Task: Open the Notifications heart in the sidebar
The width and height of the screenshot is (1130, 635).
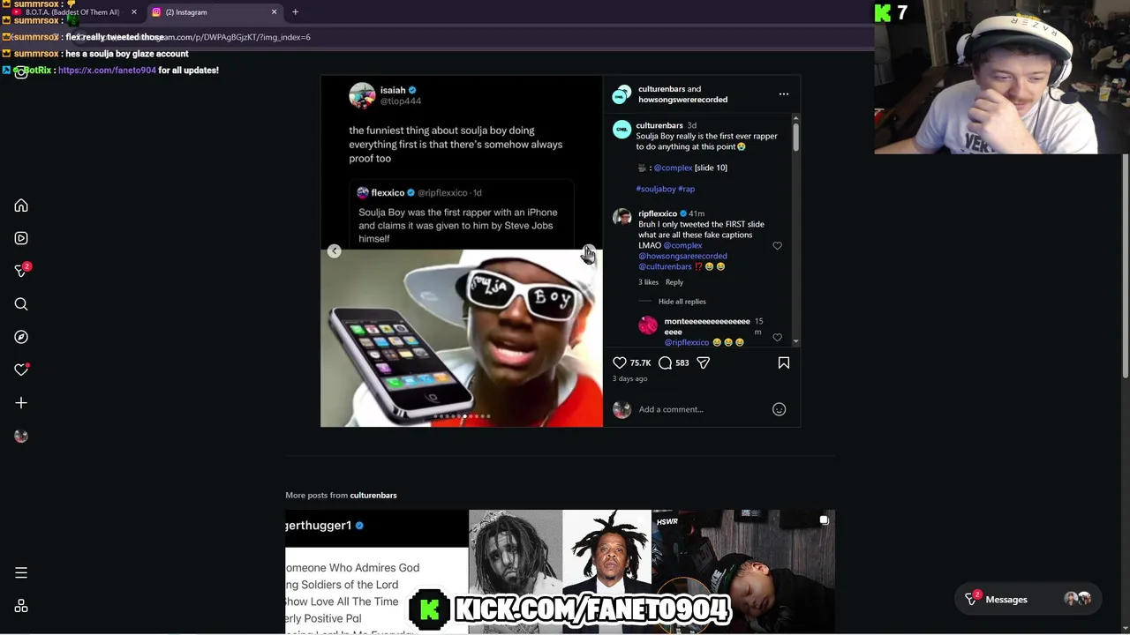Action: (21, 370)
